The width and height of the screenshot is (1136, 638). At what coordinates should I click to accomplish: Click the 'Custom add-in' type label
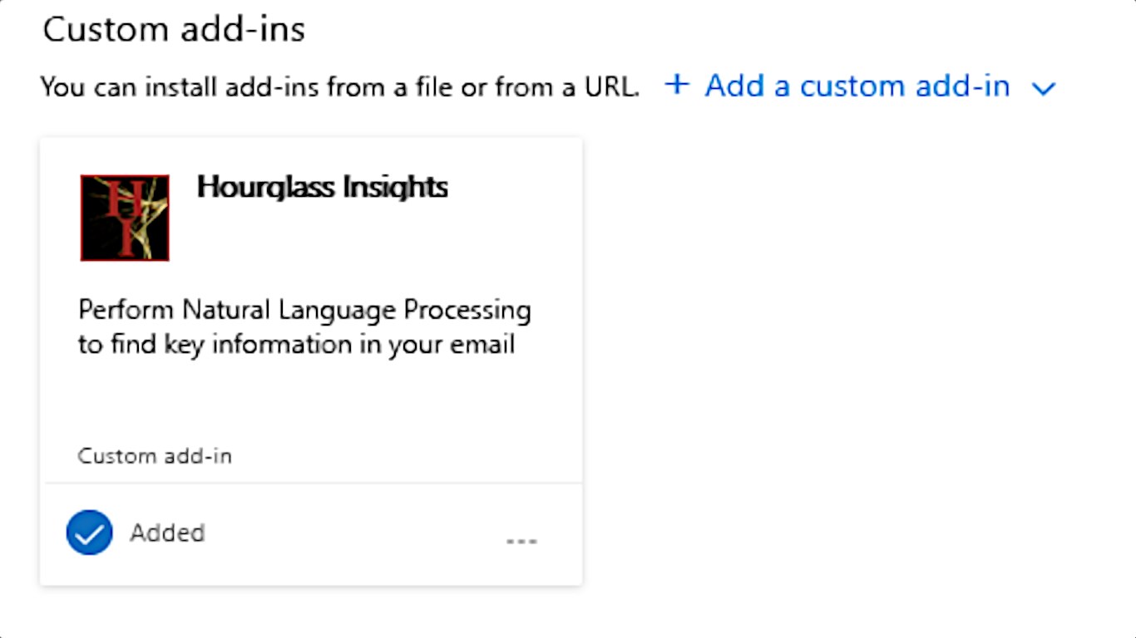pyautogui.click(x=155, y=456)
